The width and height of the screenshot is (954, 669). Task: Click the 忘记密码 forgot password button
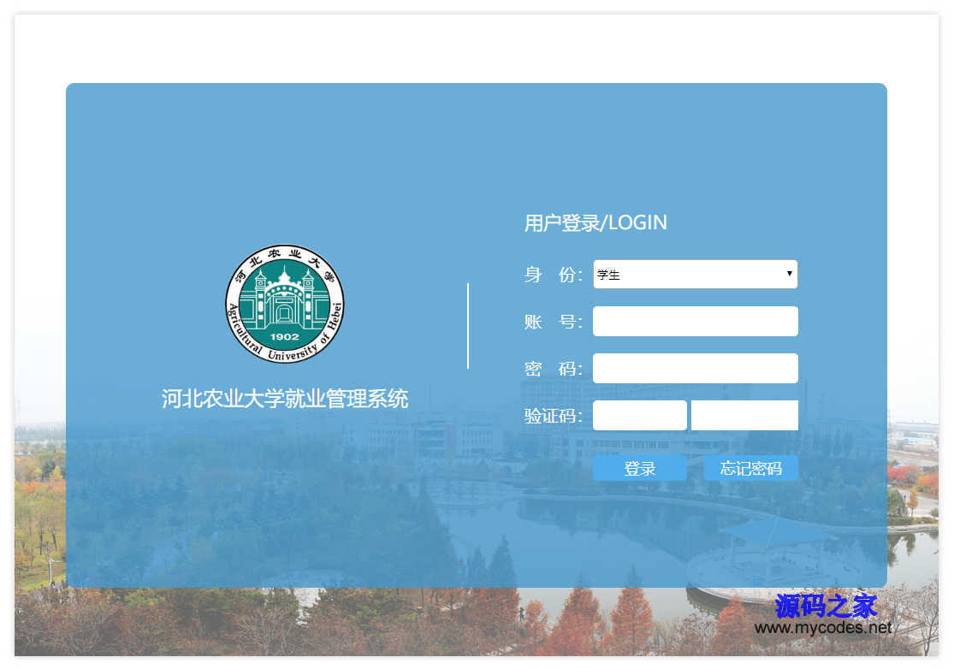[x=750, y=468]
